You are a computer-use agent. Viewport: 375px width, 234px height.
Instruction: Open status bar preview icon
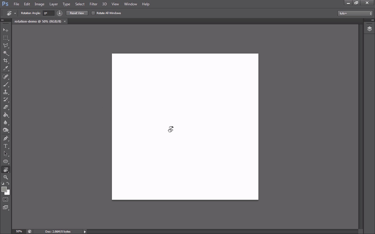(x=30, y=231)
